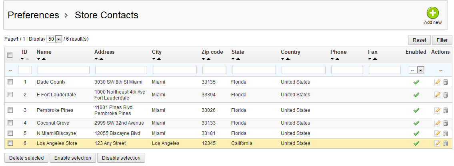The image size is (454, 166).
Task: Edit the Los Angeles Store entry
Action: click(438, 143)
